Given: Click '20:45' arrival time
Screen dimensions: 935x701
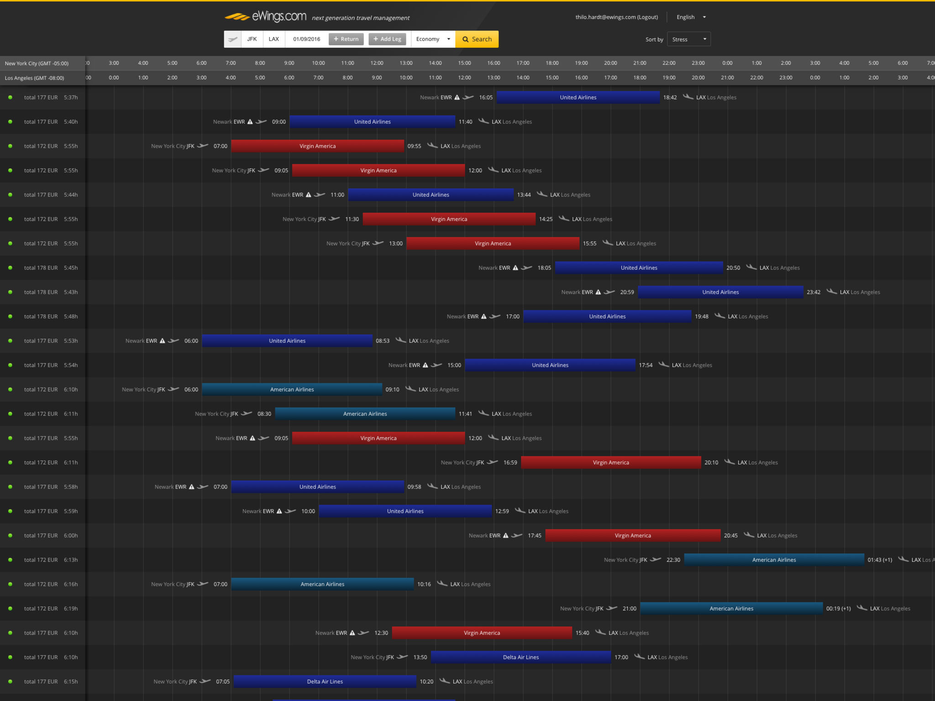Looking at the screenshot, I should (x=730, y=535).
